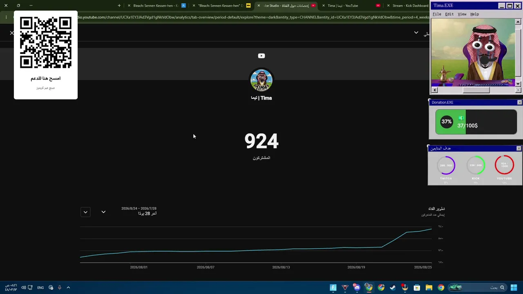Open Google Chrome from the taskbar

(441, 287)
